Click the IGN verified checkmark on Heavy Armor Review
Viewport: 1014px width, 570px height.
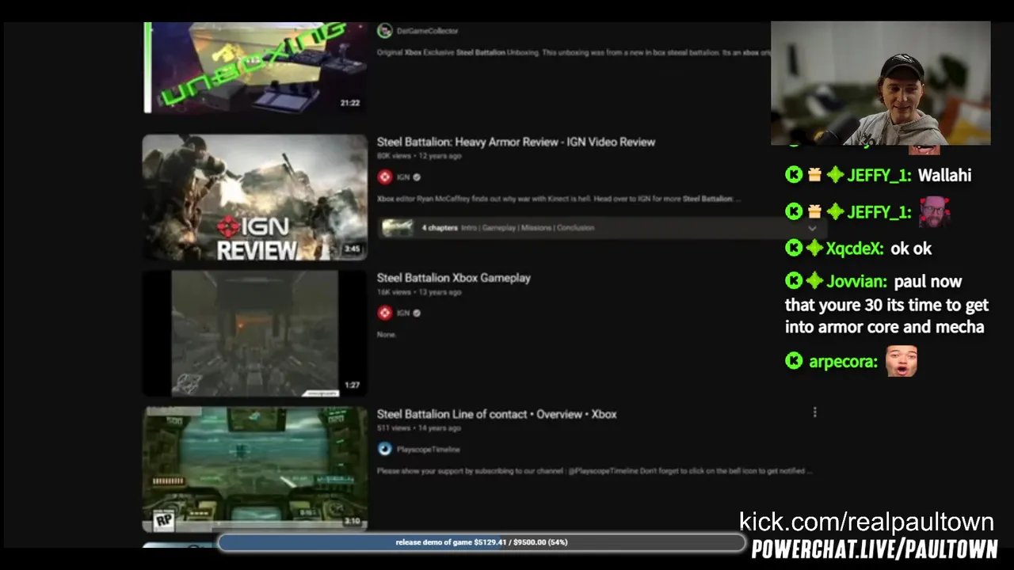[x=417, y=177]
